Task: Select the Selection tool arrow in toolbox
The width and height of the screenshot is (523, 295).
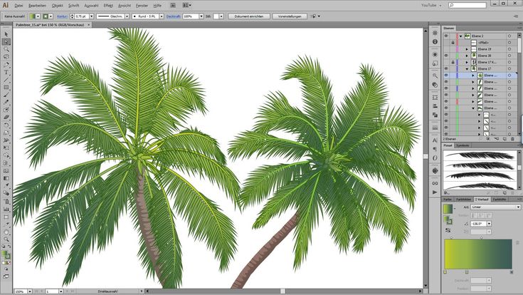Action: tap(6, 34)
